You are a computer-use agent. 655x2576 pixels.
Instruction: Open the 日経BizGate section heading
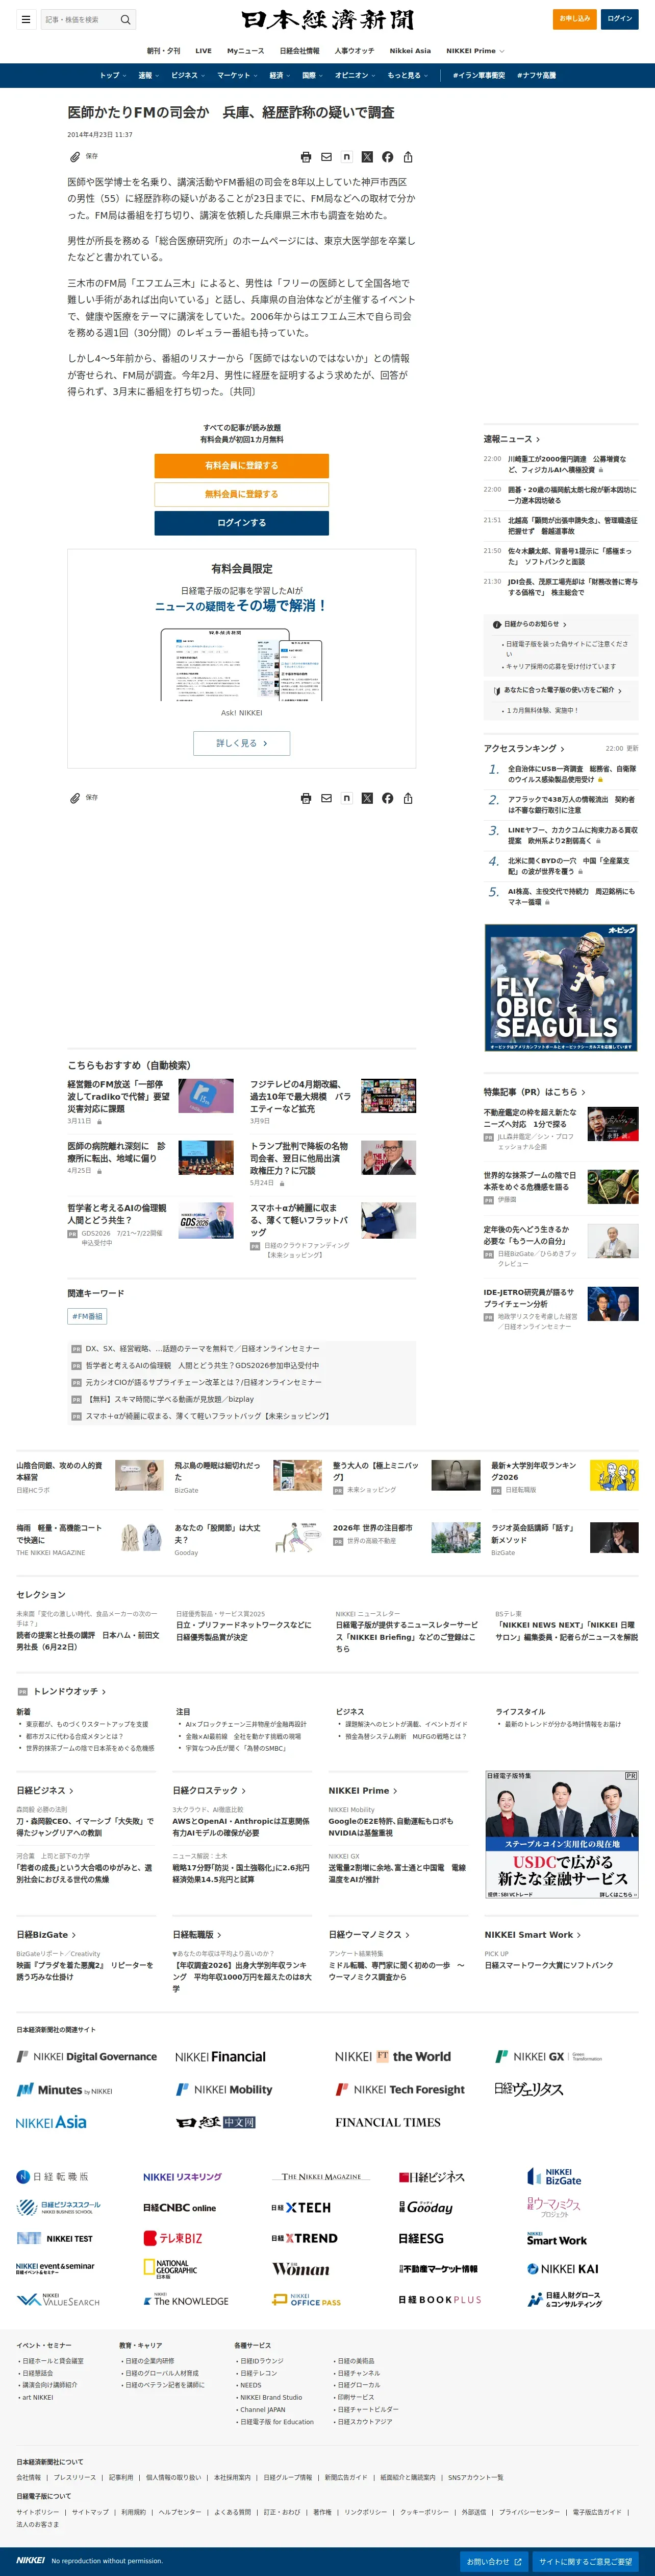pos(46,1935)
